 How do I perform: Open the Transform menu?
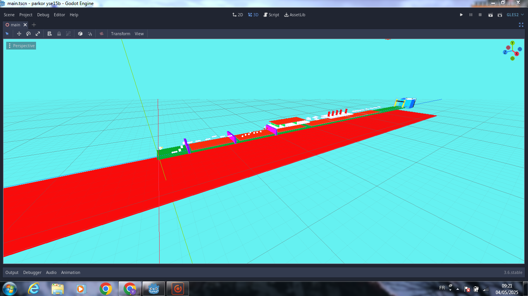[x=120, y=34]
